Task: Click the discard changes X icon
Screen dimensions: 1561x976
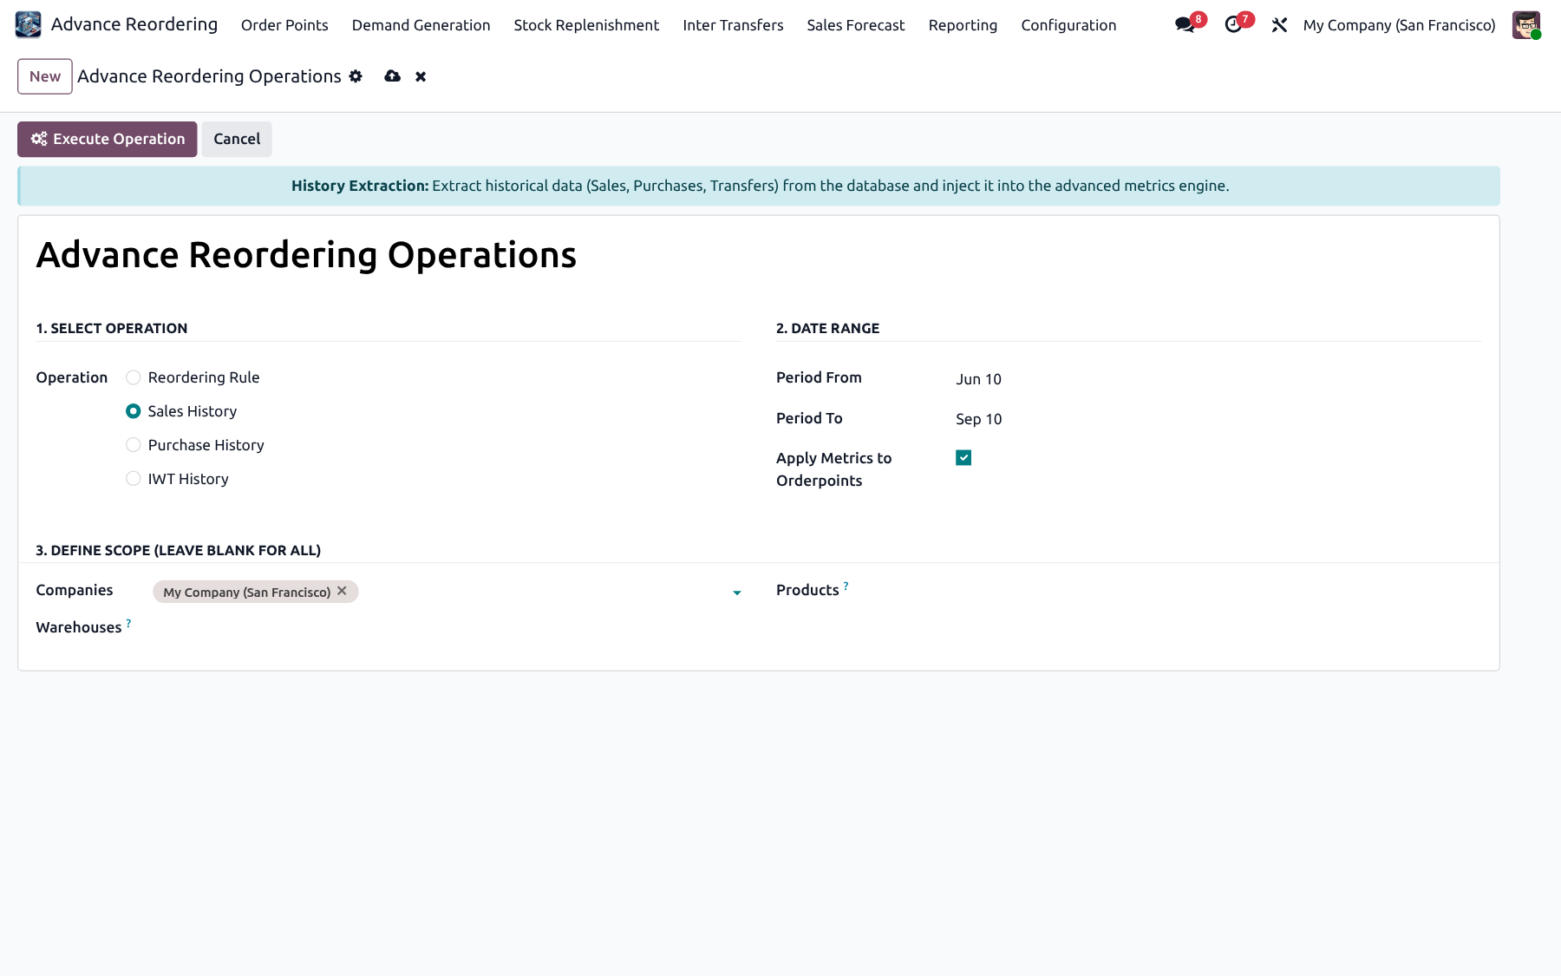Action: click(x=421, y=76)
